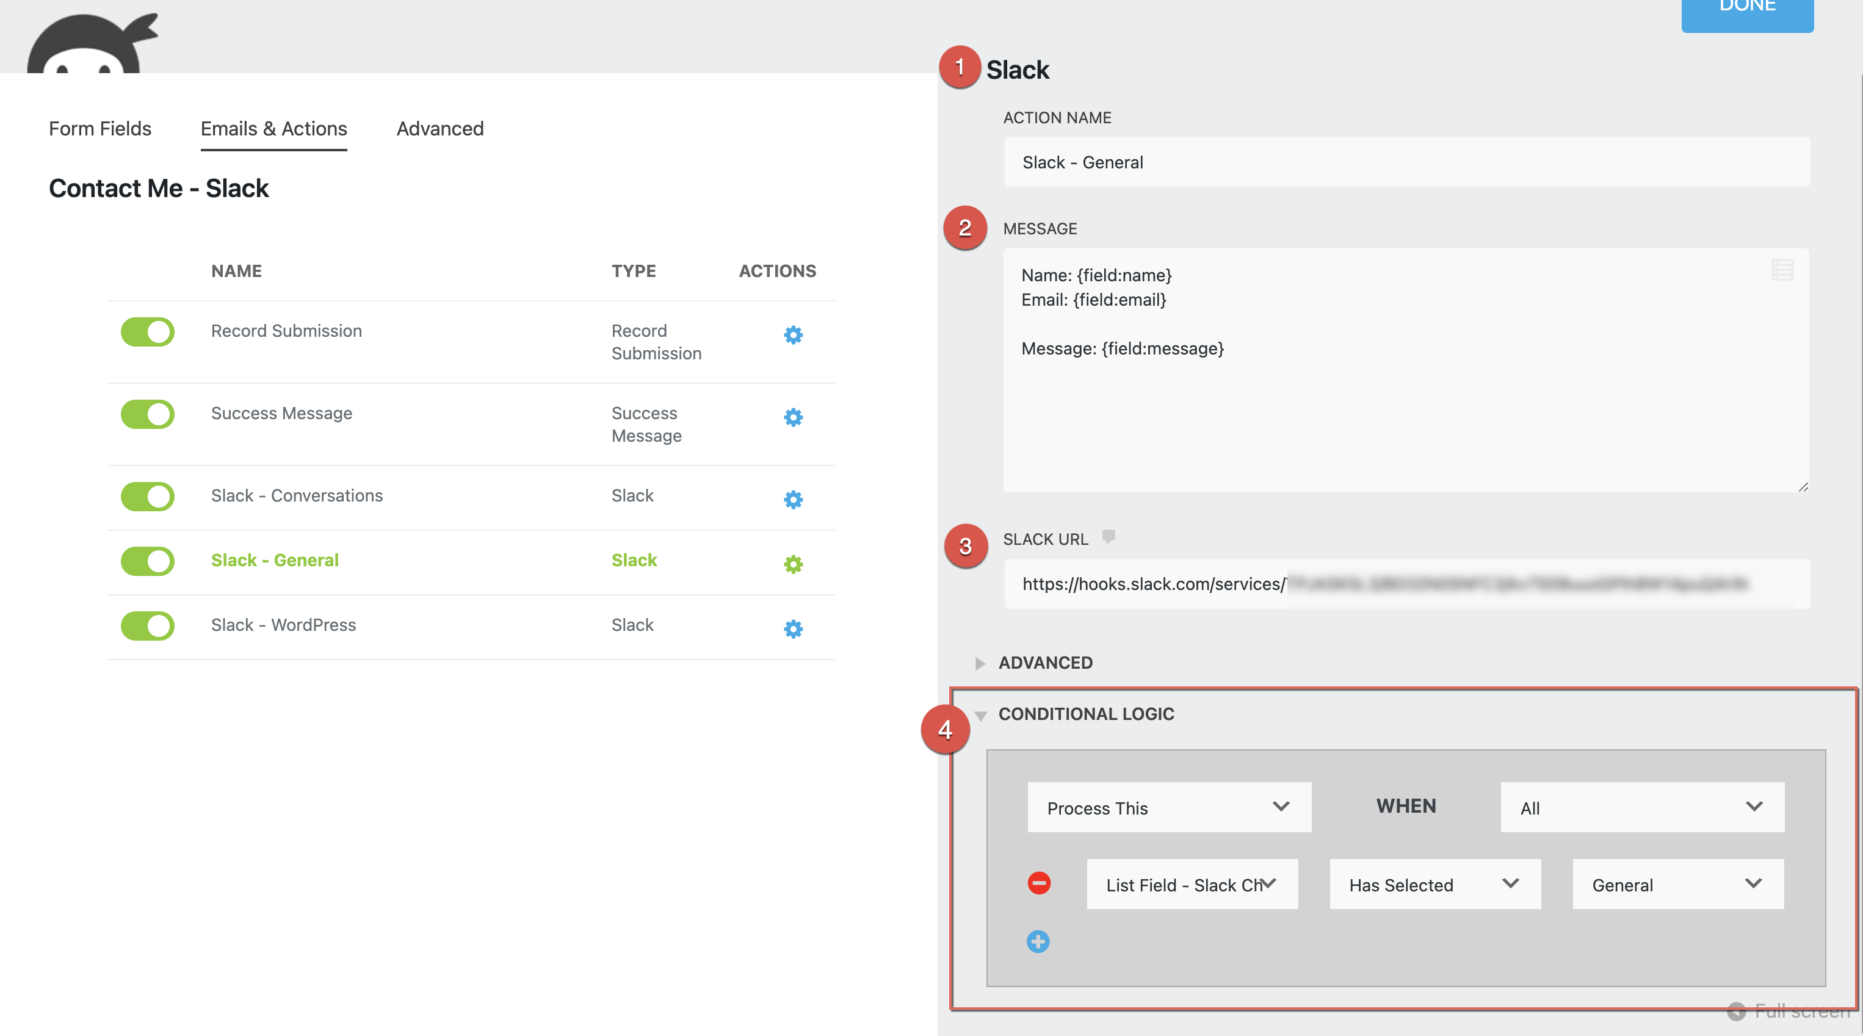The width and height of the screenshot is (1863, 1036).
Task: Disable the Record Submission toggle
Action: 148,332
